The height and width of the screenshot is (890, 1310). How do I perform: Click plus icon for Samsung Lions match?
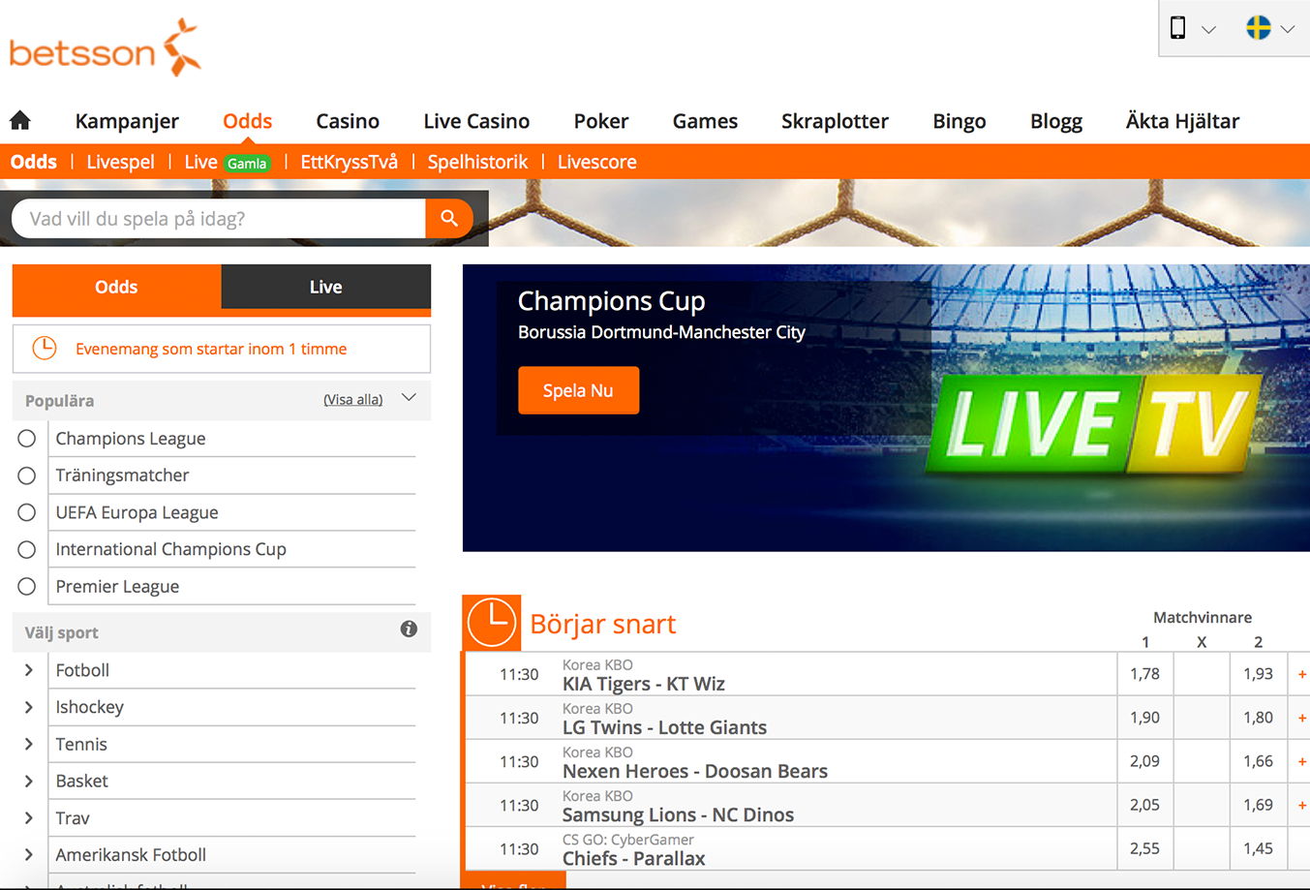(1302, 805)
